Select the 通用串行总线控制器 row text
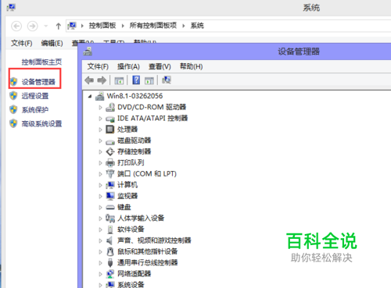 (148, 262)
